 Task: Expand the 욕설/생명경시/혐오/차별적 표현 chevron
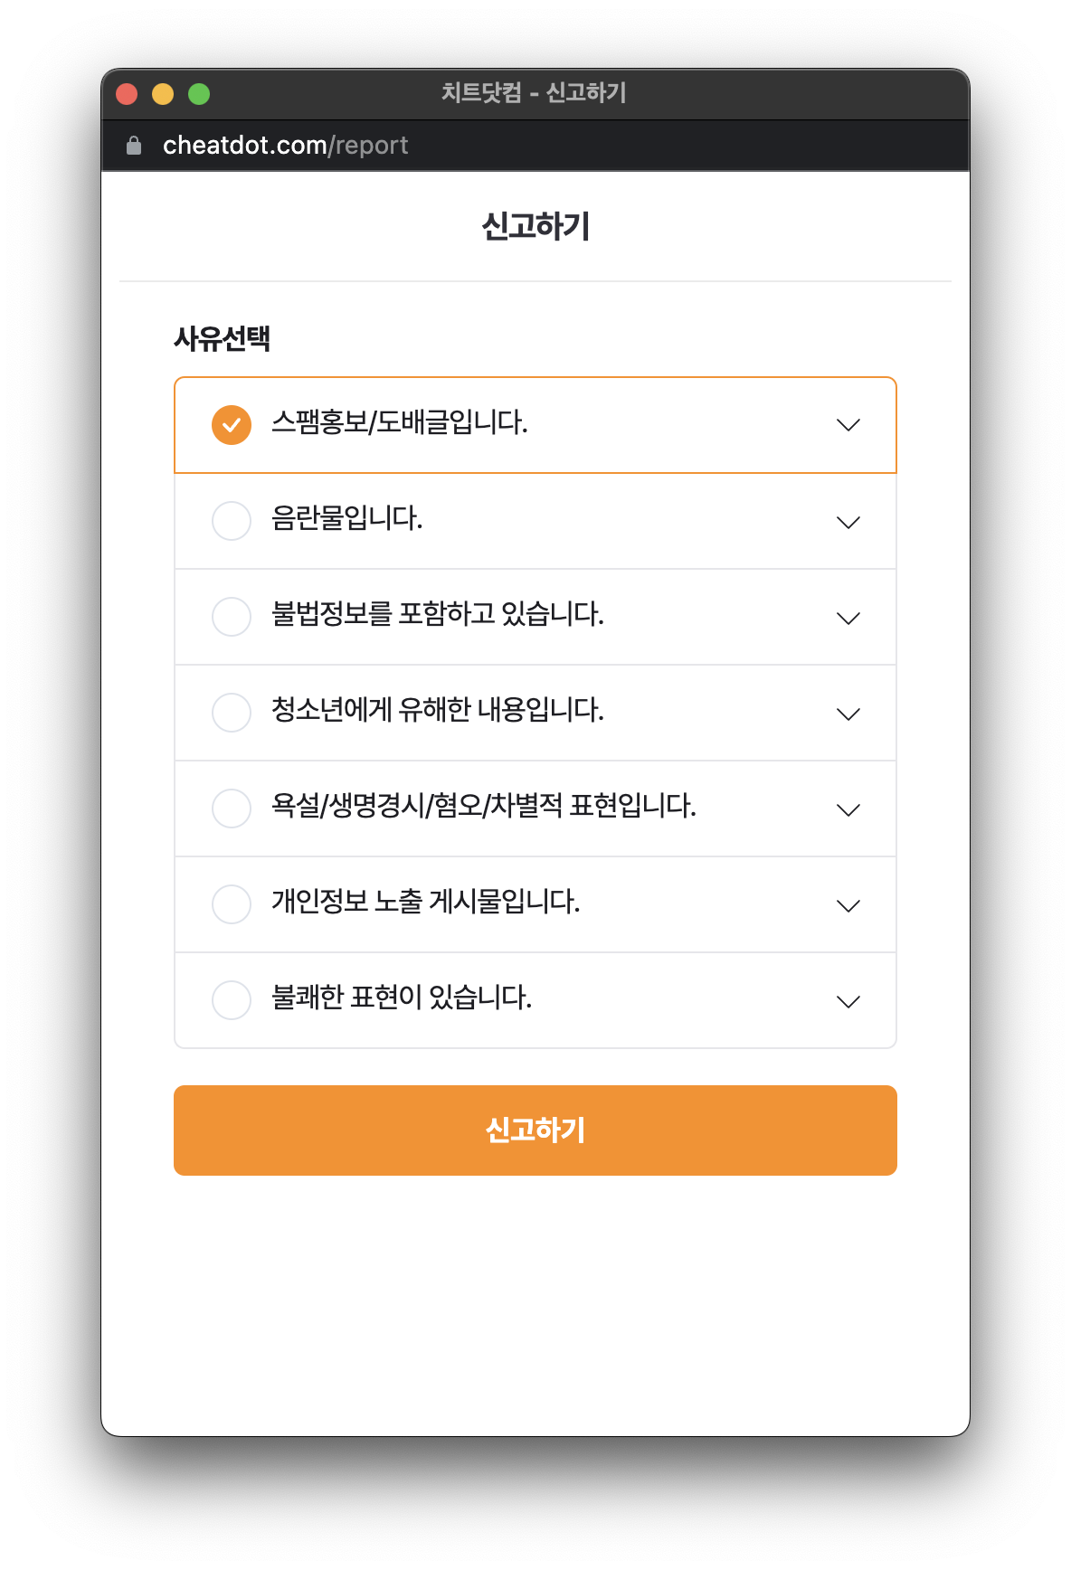pyautogui.click(x=848, y=810)
